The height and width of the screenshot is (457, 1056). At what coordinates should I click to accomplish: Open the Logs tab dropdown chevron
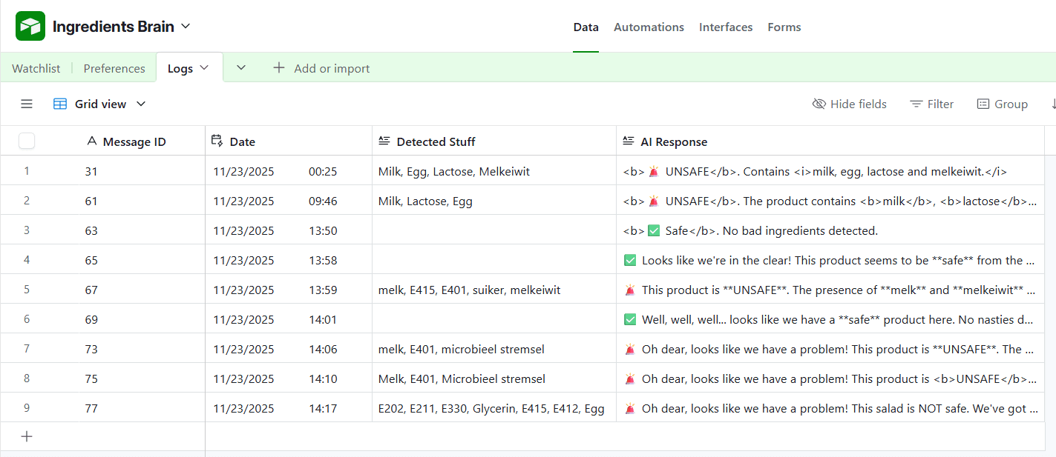click(x=205, y=68)
